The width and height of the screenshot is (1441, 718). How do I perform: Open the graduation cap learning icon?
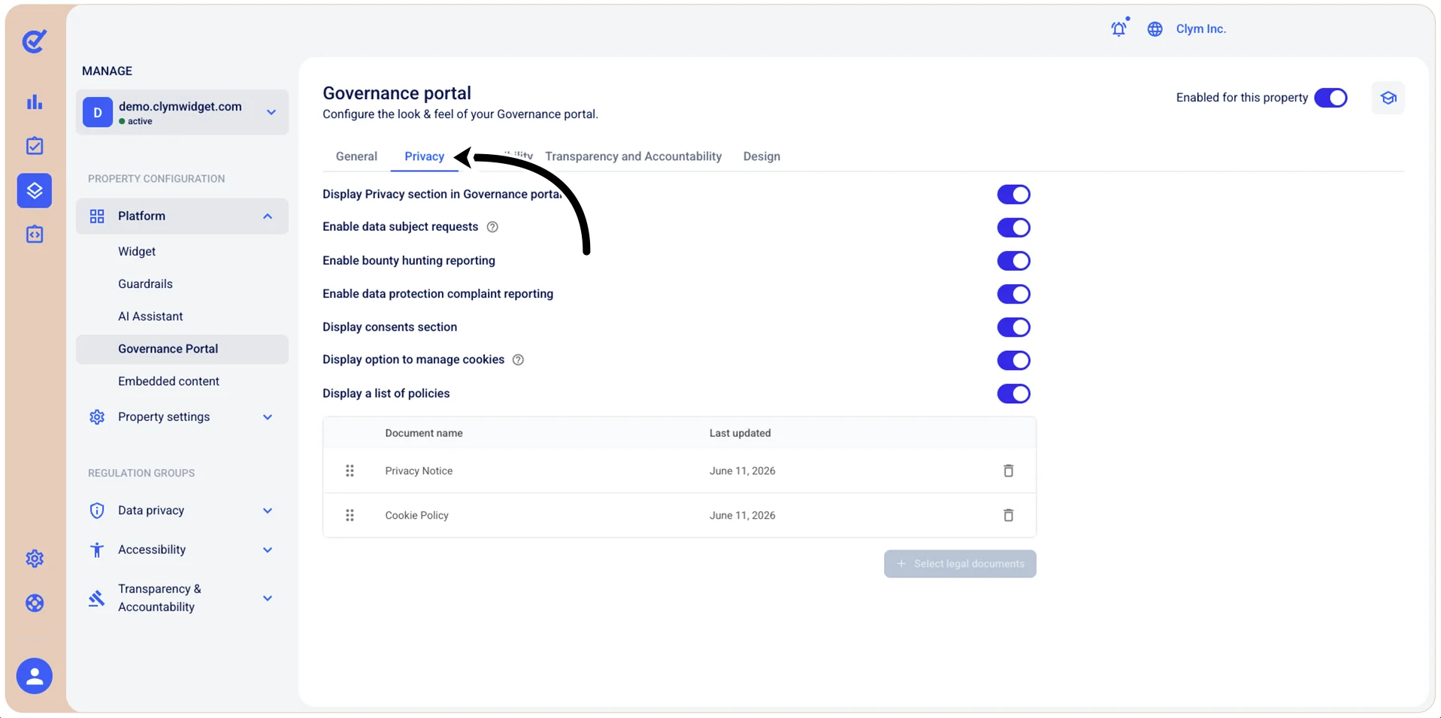(1388, 98)
